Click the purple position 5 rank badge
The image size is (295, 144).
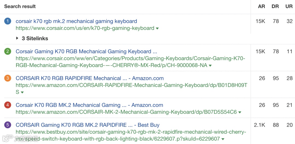click(x=8, y=125)
